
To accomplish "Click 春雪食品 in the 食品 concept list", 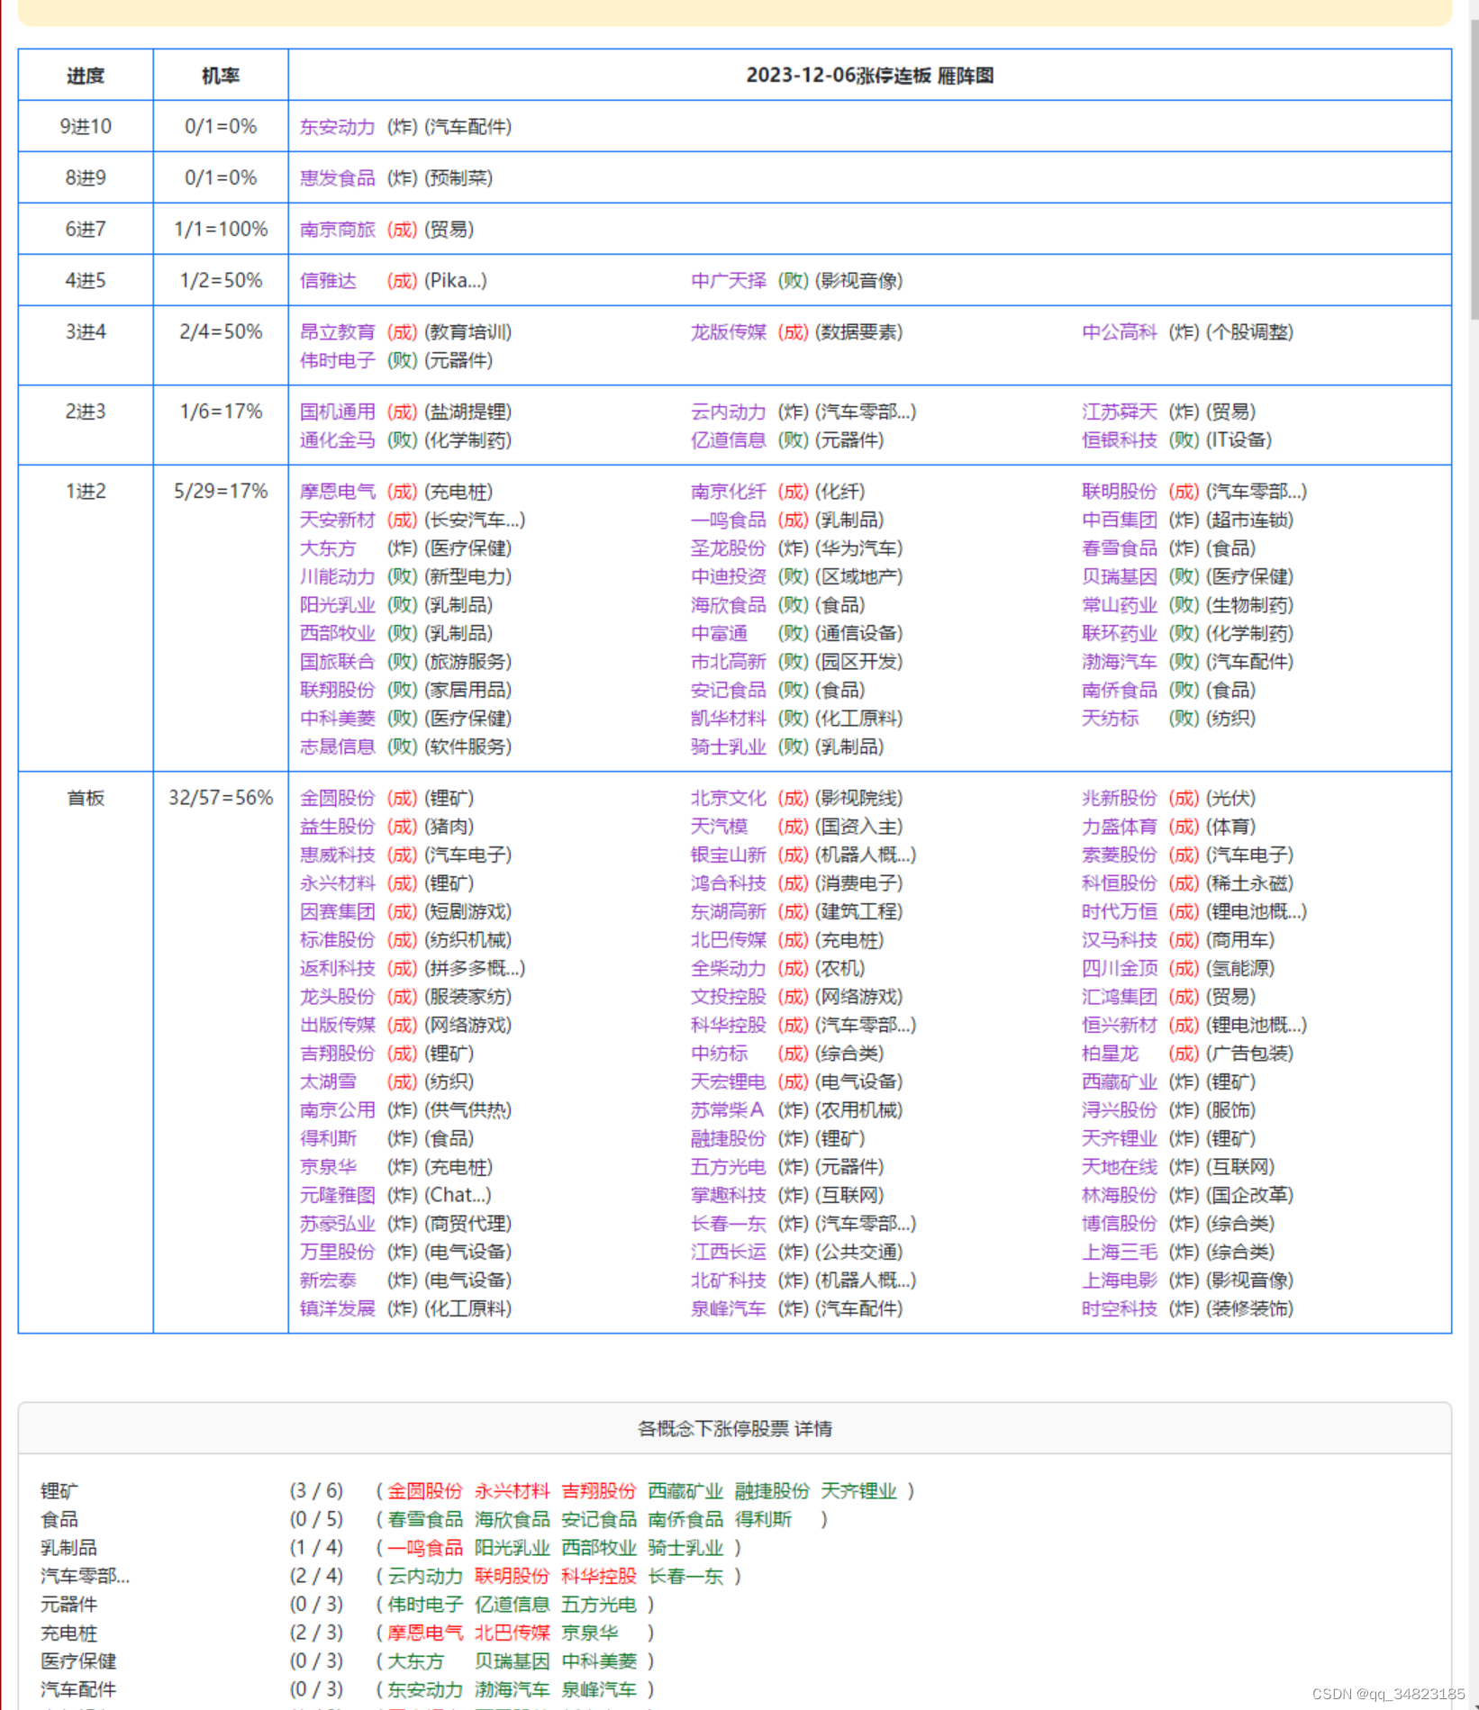I will [425, 1519].
